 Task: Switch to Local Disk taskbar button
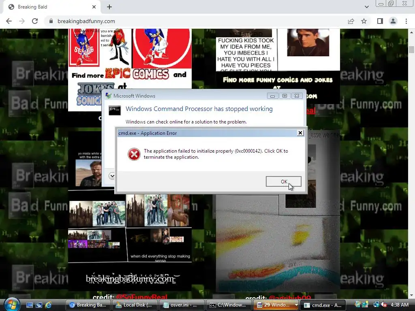[135, 305]
